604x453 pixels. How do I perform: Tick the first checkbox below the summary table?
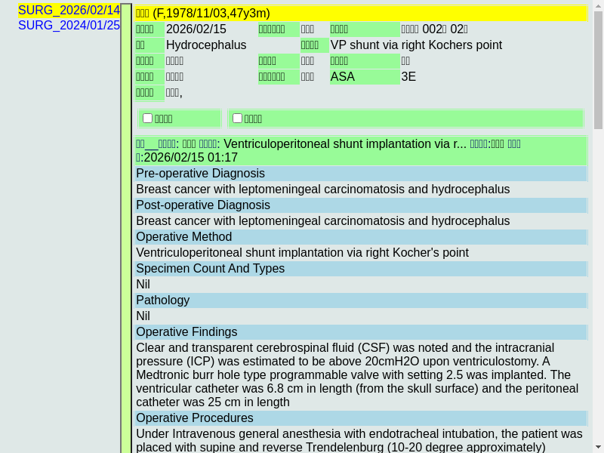pos(148,118)
